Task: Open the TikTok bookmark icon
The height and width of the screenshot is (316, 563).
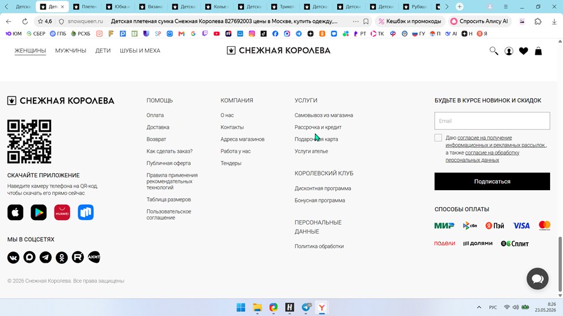Action: pyautogui.click(x=263, y=34)
